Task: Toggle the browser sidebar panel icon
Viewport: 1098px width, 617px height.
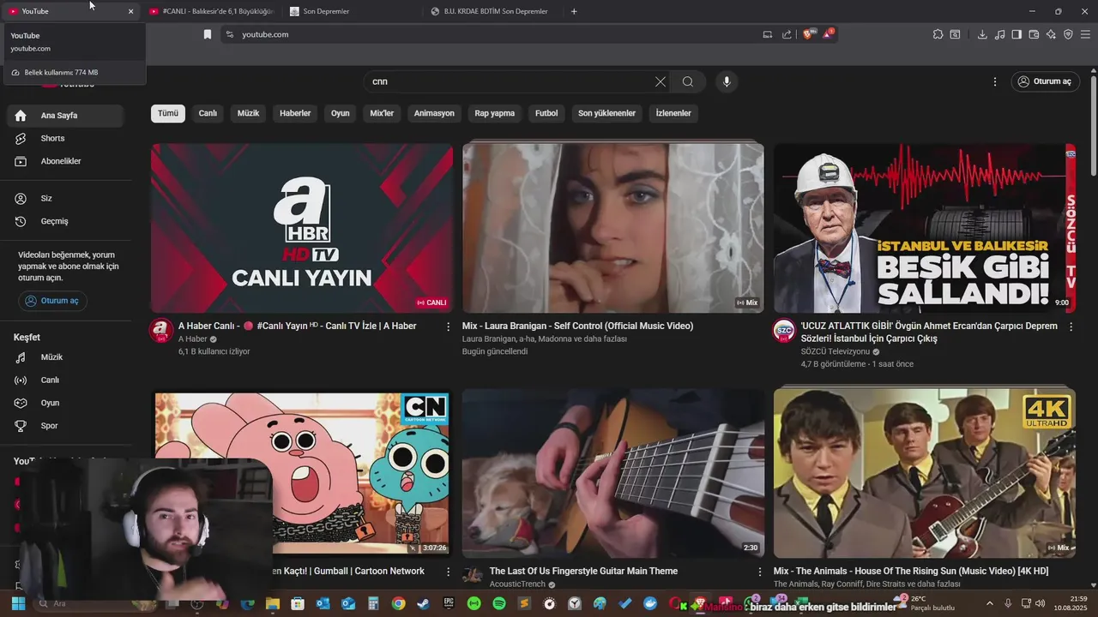Action: (1017, 34)
